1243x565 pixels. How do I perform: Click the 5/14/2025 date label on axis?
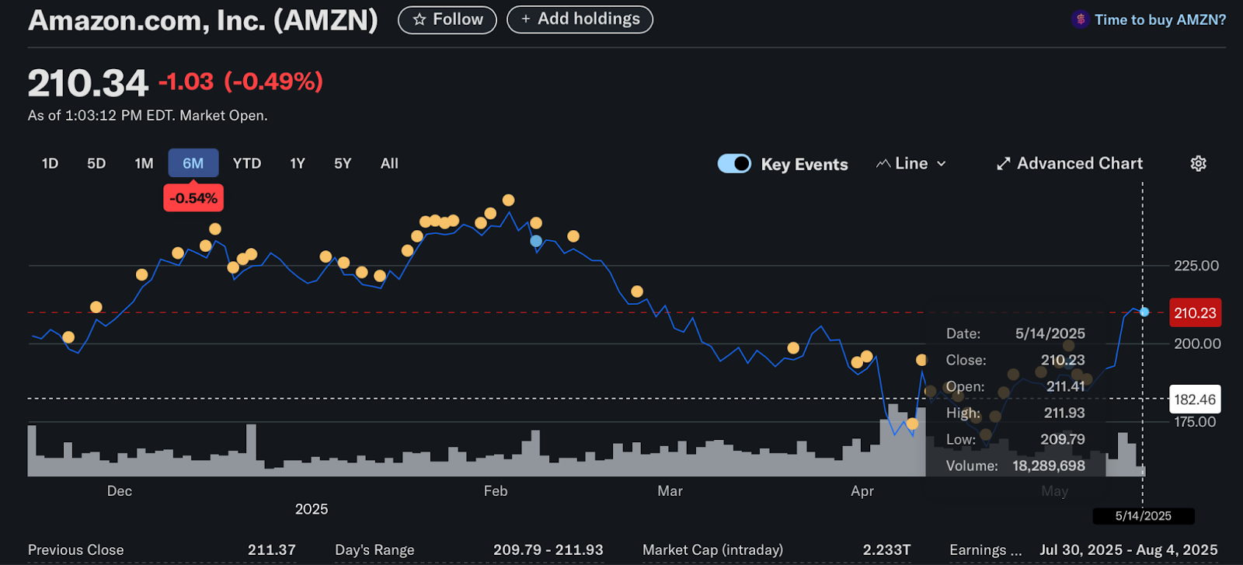click(x=1144, y=516)
